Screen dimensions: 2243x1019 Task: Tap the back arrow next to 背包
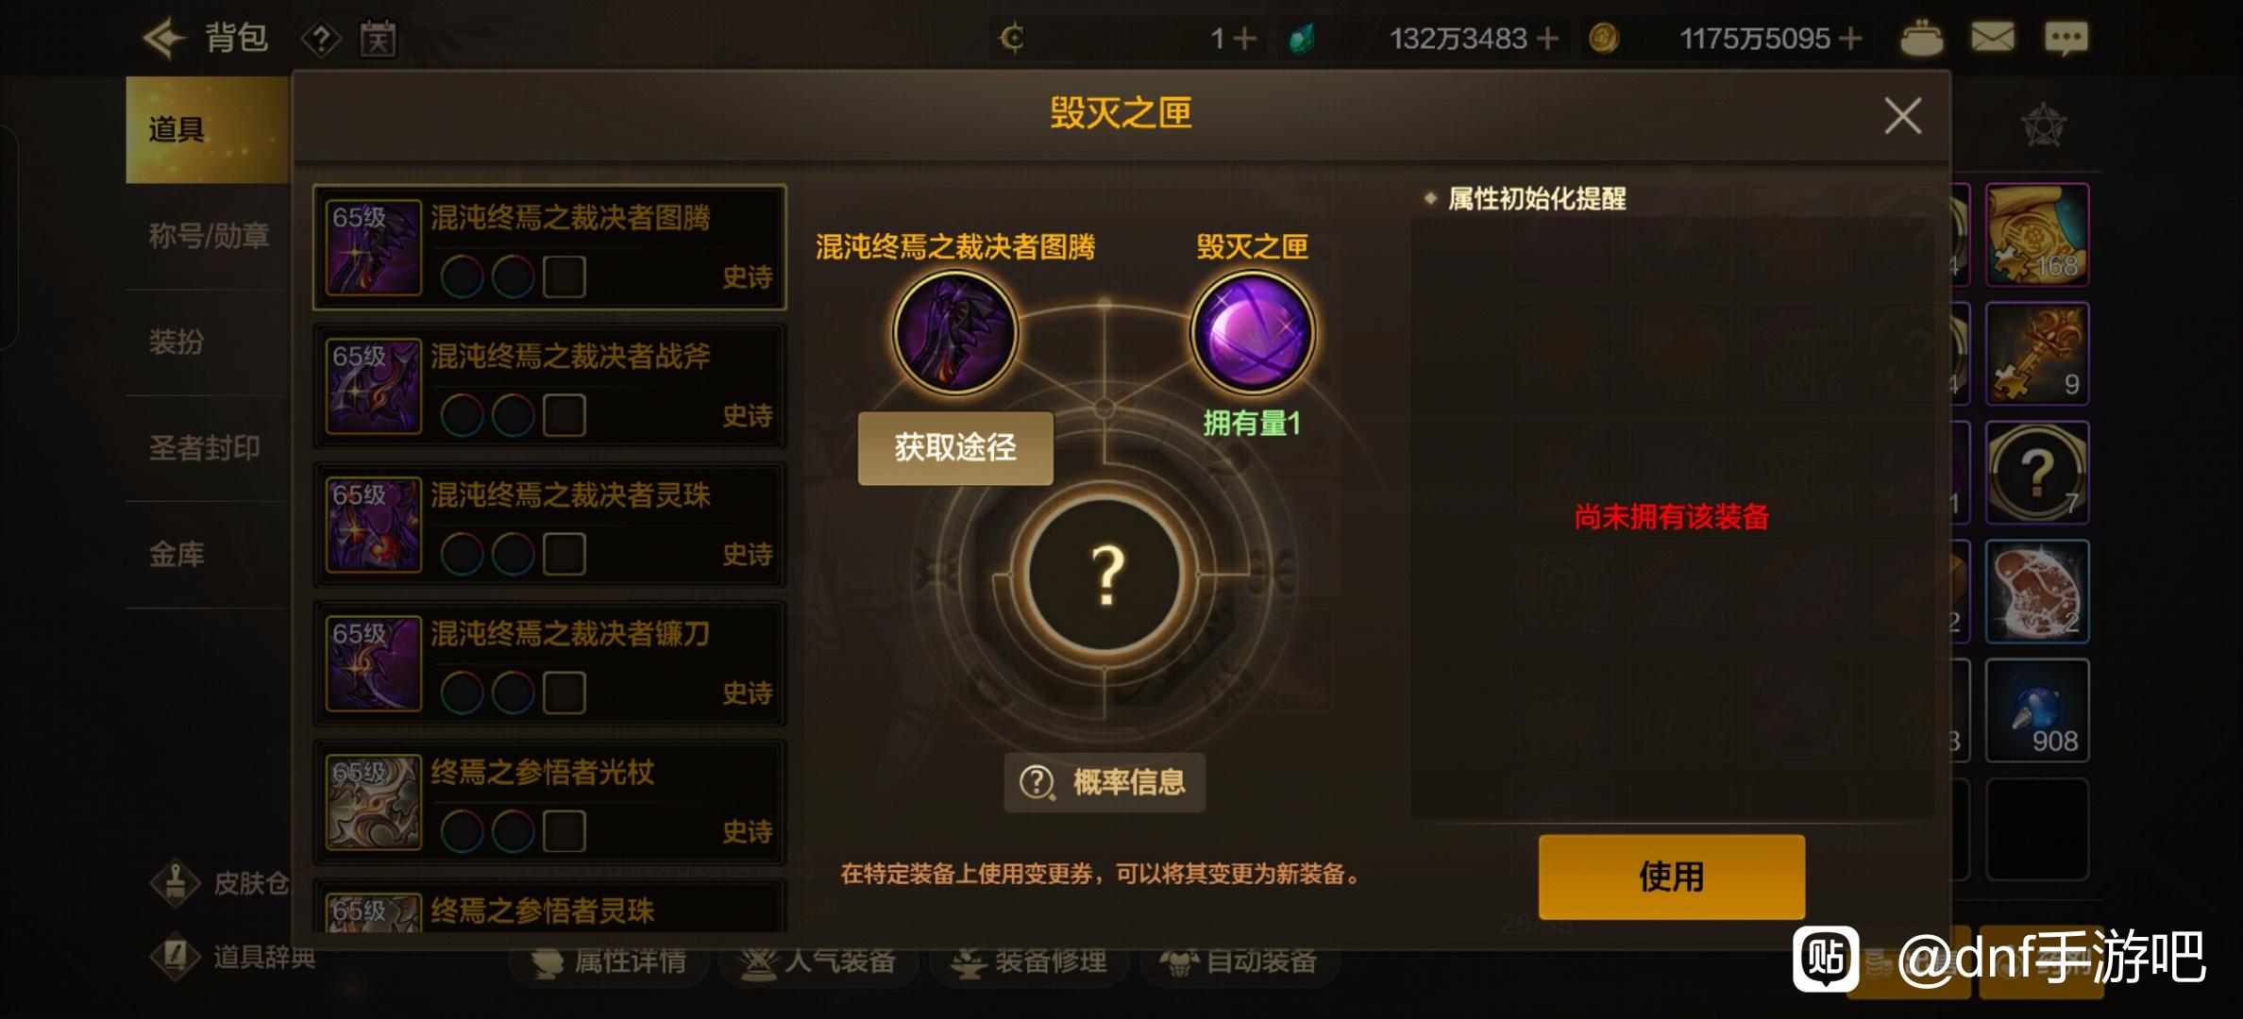[x=164, y=38]
